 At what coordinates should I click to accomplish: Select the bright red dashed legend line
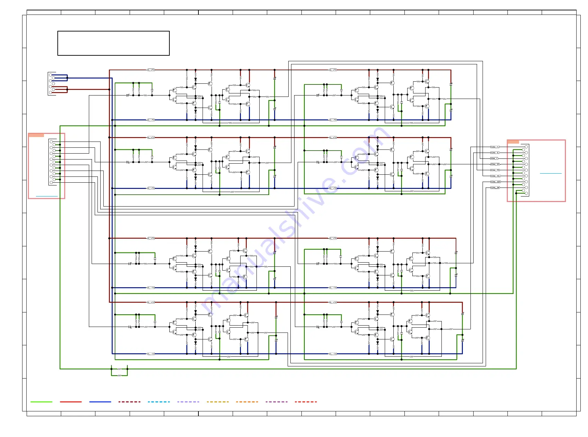point(306,402)
